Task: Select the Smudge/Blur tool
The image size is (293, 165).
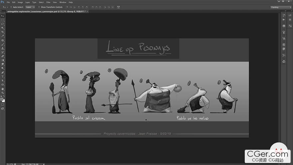Action: (x=3, y=64)
